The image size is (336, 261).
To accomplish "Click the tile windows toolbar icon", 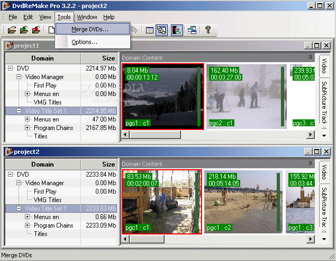I will pos(192,30).
